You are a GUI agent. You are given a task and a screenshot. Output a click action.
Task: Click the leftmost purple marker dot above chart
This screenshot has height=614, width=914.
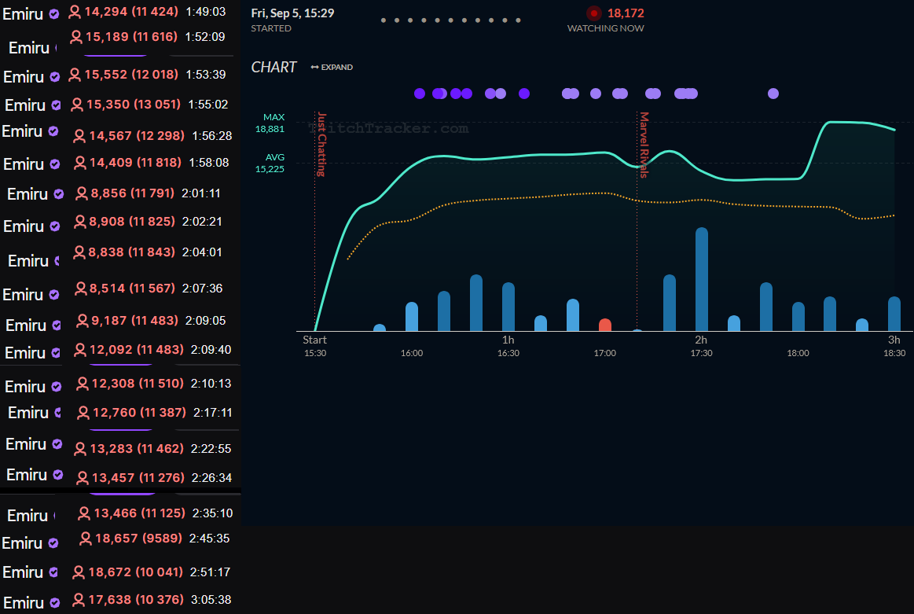pos(420,94)
